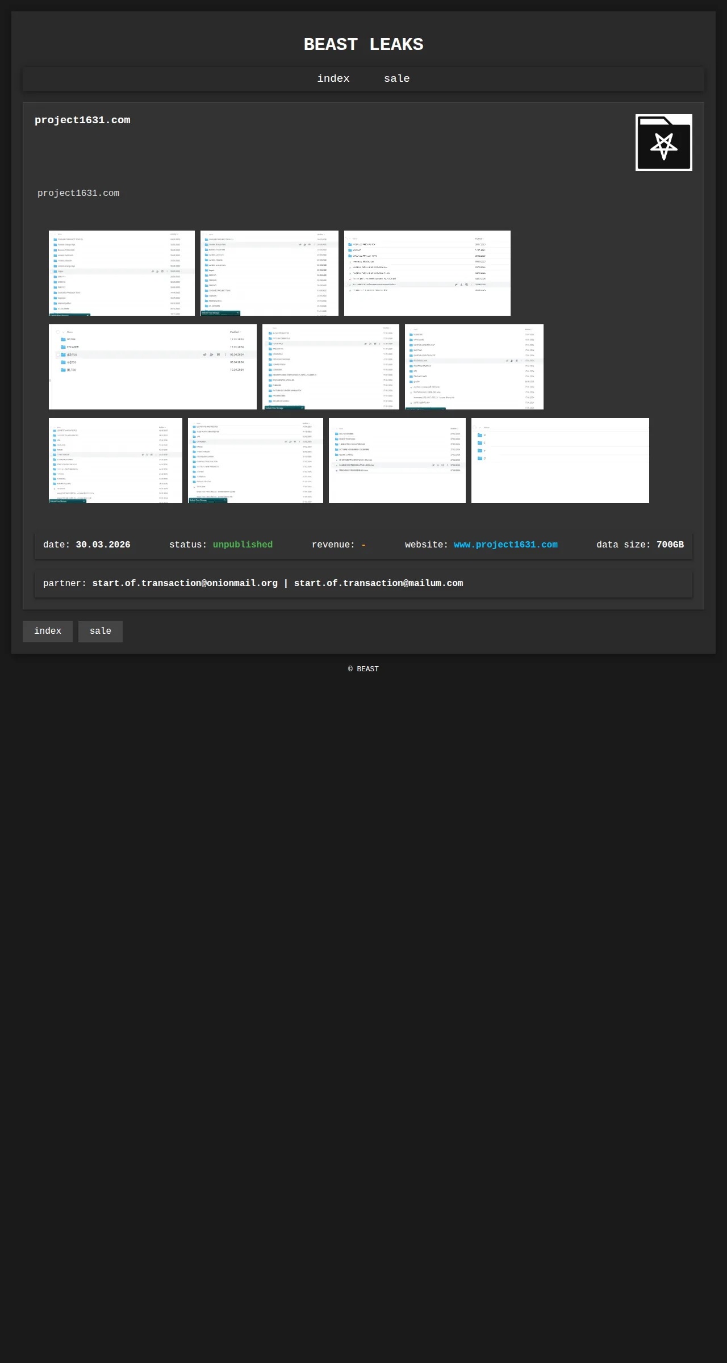Viewport: 727px width, 1363px height.
Task: Open the index link in top navigation
Action: pyautogui.click(x=333, y=79)
